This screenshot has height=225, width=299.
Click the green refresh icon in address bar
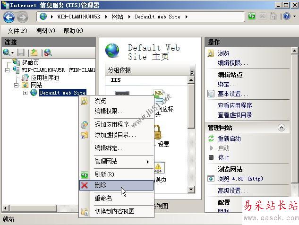pos(252,16)
